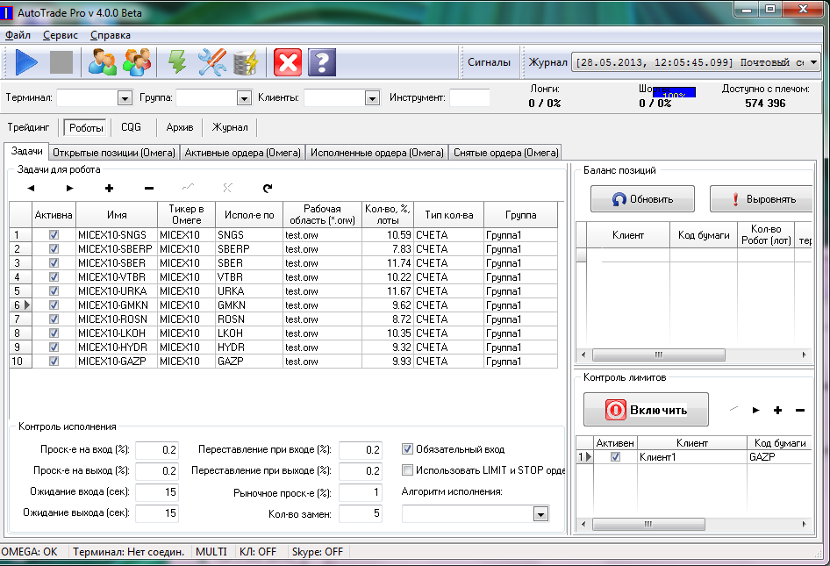Viewport: 830px width, 566px height.
Task: Add a limit with plus icon
Action: click(x=777, y=410)
